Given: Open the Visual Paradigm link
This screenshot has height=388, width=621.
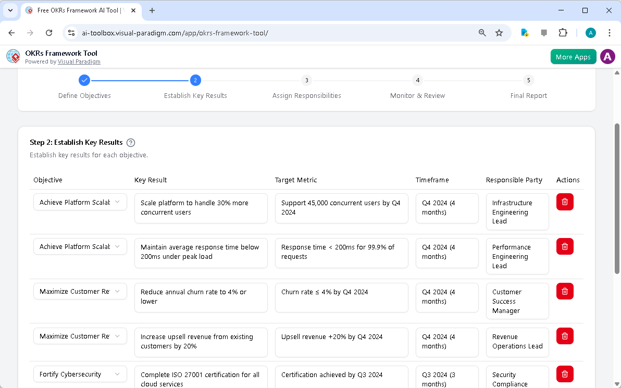Looking at the screenshot, I should point(79,61).
